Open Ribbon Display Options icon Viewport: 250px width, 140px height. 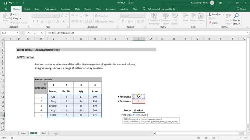[x=220, y=3]
